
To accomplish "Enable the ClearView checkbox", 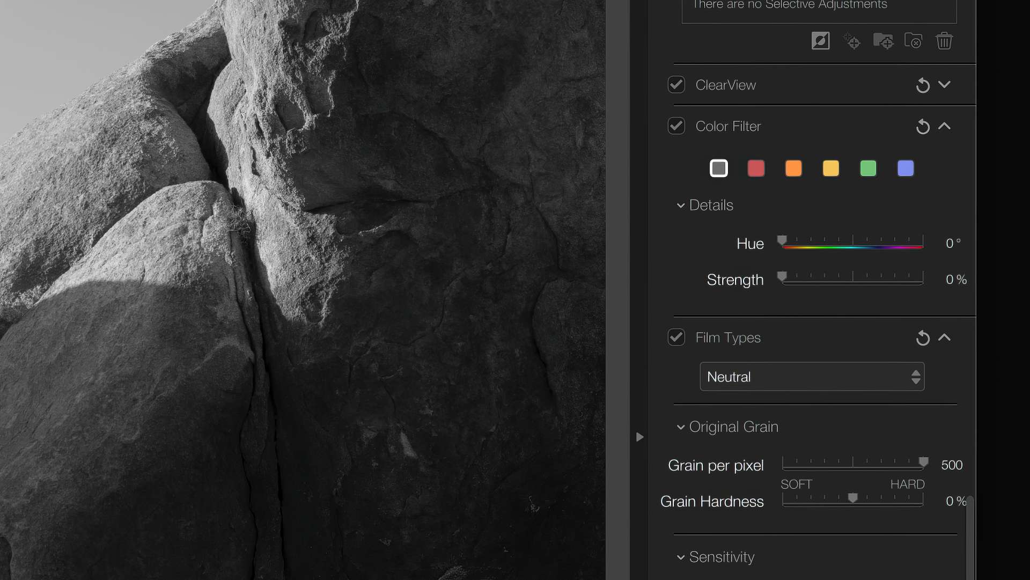I will click(x=676, y=85).
